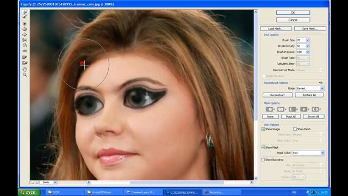Click the None mask button
Image resolution: width=348 pixels, height=196 pixels.
click(270, 117)
